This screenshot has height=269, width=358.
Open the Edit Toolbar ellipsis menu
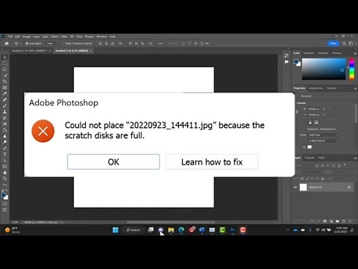click(x=4, y=185)
